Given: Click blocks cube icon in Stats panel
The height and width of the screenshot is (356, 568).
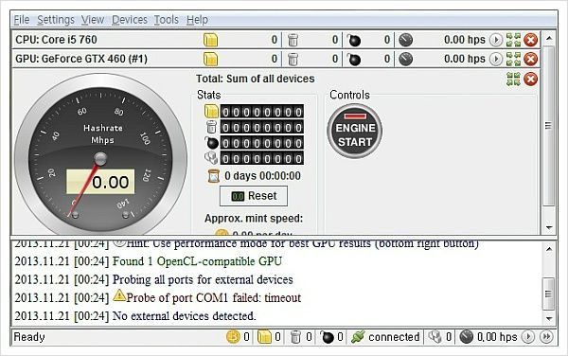Looking at the screenshot, I should tap(211, 158).
